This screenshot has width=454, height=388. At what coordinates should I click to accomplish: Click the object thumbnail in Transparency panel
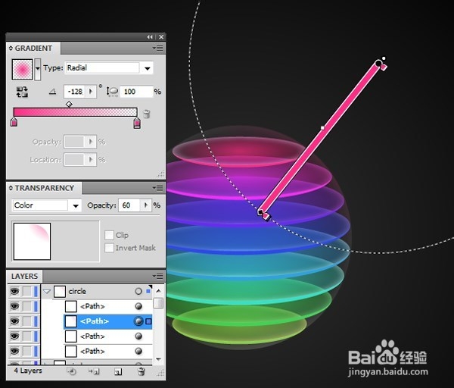(x=32, y=241)
